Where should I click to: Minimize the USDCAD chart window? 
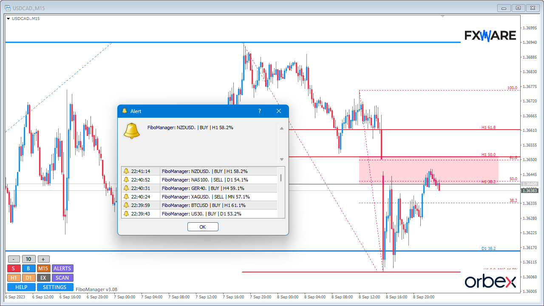[504, 8]
